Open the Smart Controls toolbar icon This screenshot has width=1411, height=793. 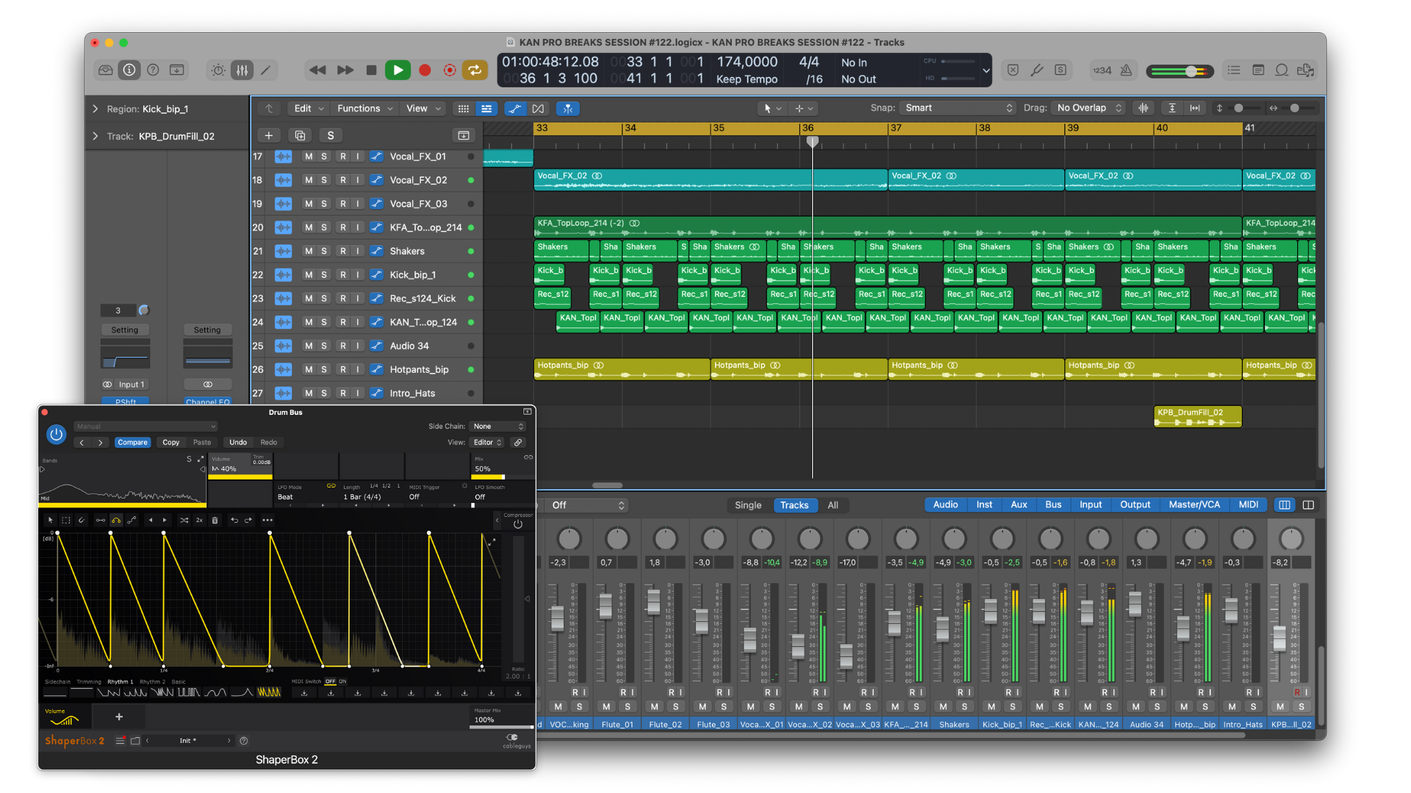click(x=218, y=70)
